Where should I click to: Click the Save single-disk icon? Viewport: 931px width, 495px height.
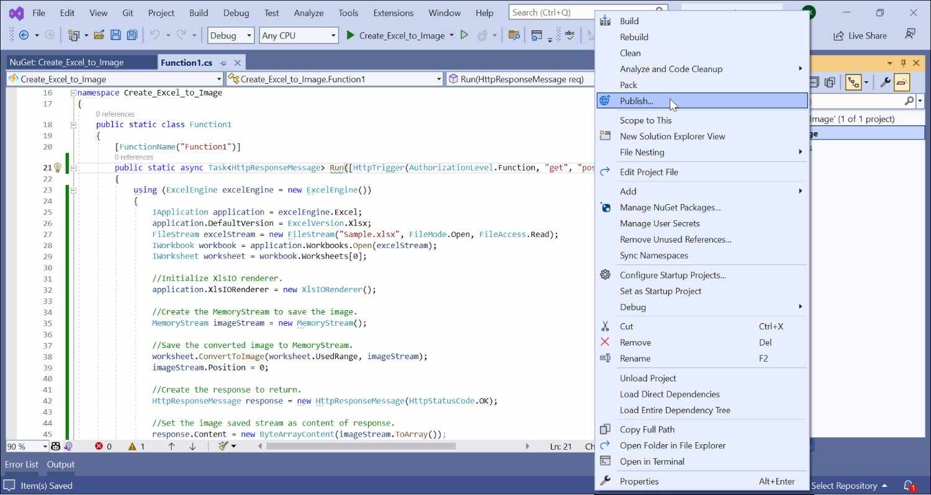(x=115, y=35)
